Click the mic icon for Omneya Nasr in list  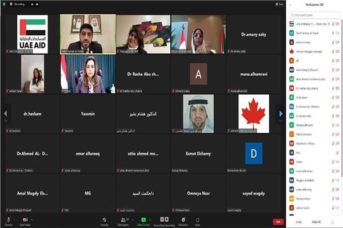coord(333,199)
